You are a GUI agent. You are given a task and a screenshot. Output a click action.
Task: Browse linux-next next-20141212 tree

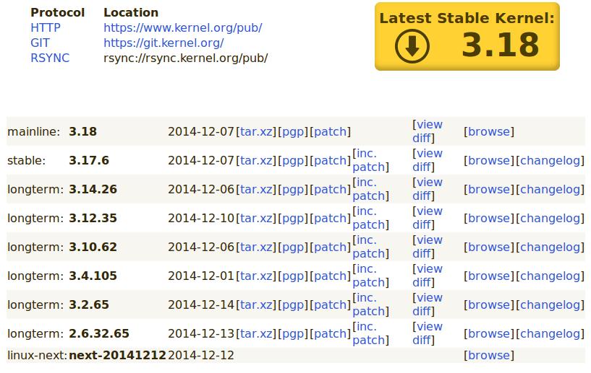click(x=489, y=356)
